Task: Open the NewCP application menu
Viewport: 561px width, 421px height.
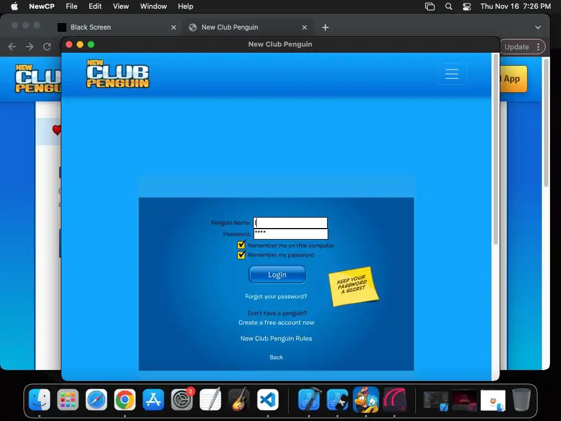Action: (x=42, y=6)
